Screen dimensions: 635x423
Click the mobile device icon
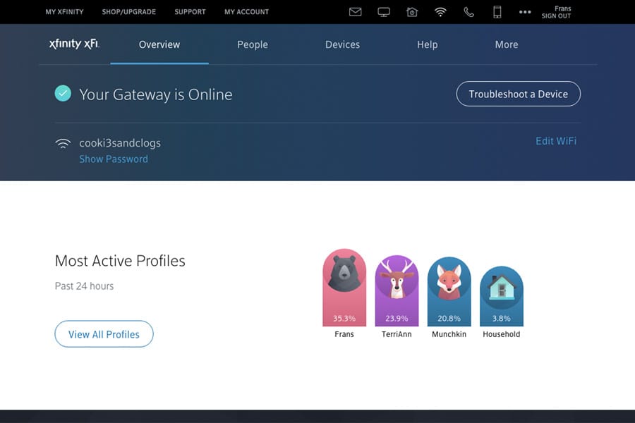point(497,12)
